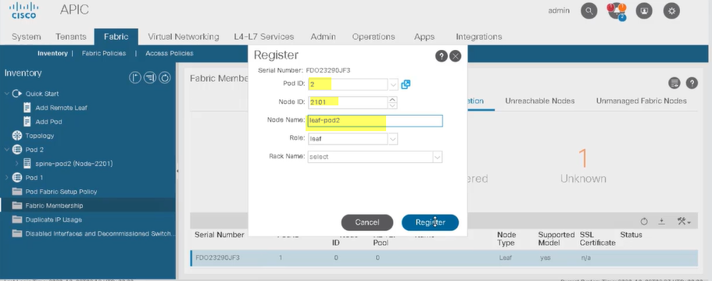Click Pod Fabric Setup Policy folder icon

point(16,191)
